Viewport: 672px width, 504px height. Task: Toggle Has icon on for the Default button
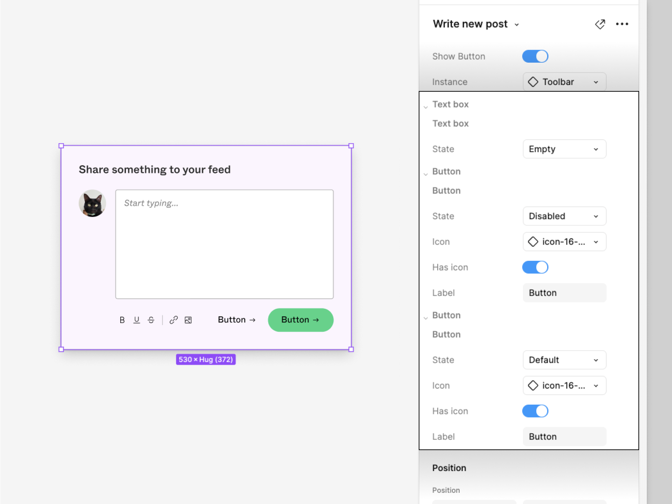pos(534,411)
